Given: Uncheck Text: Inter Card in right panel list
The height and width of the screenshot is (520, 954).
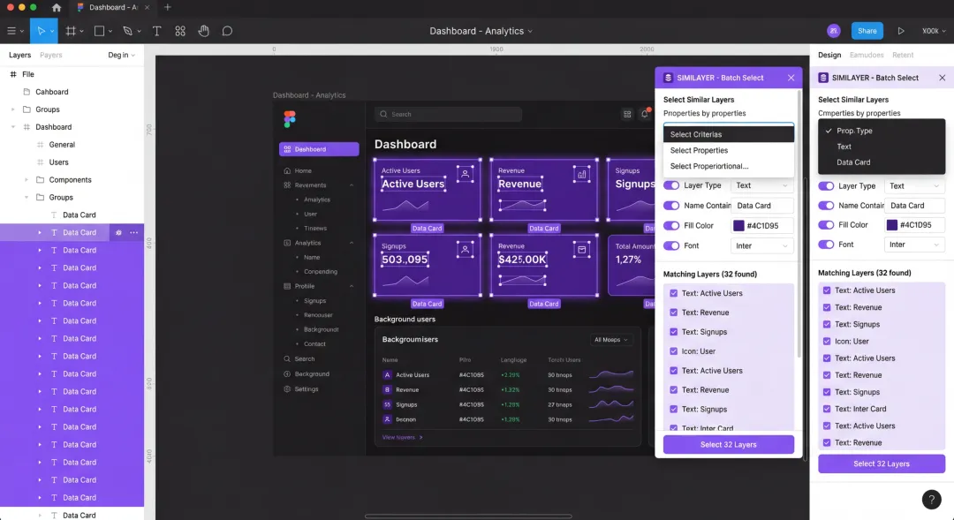Looking at the screenshot, I should (x=827, y=409).
